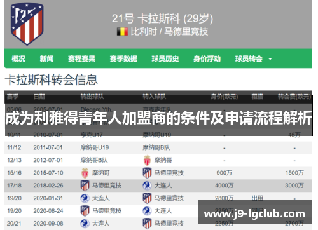Image resolution: width=318 pixels, height=230 pixels.
Task: Click Atlético crest in the 2020-09-08 row
Action: pos(147,224)
